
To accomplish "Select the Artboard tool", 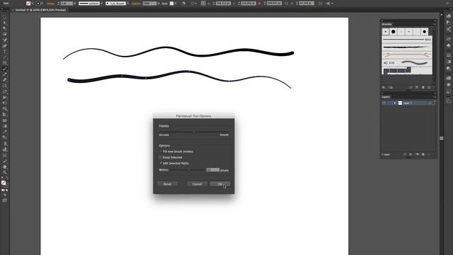I will pyautogui.click(x=5, y=155).
